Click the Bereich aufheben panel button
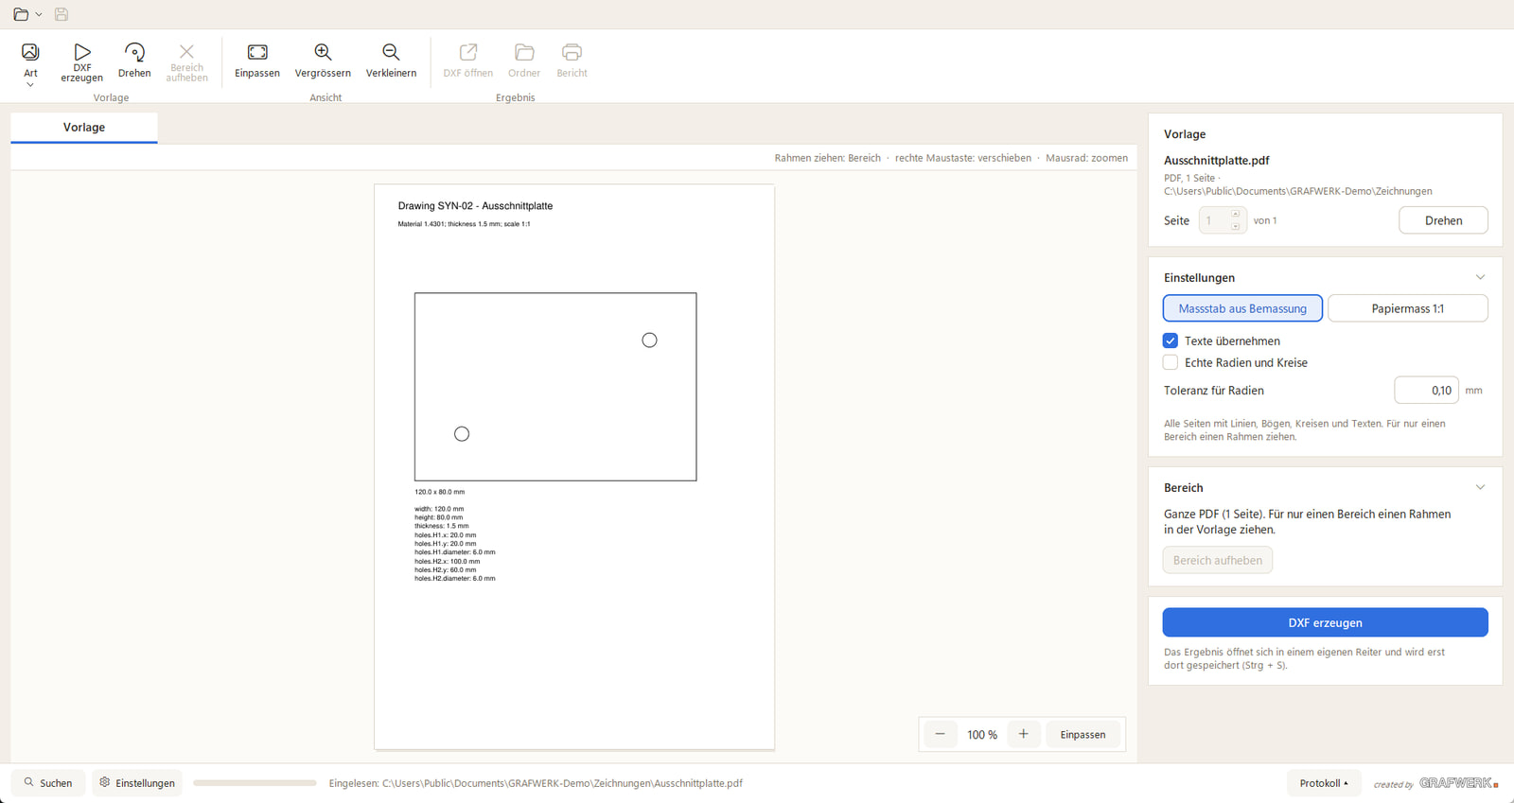This screenshot has height=803, width=1514. pyautogui.click(x=1217, y=560)
